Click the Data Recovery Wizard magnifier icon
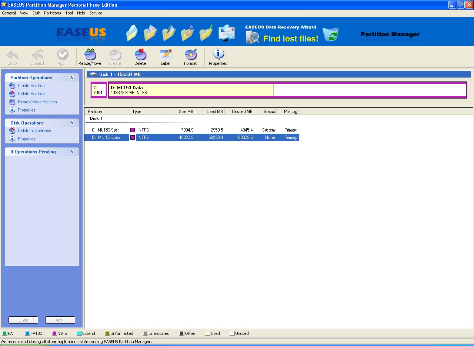474x346 pixels. point(253,37)
